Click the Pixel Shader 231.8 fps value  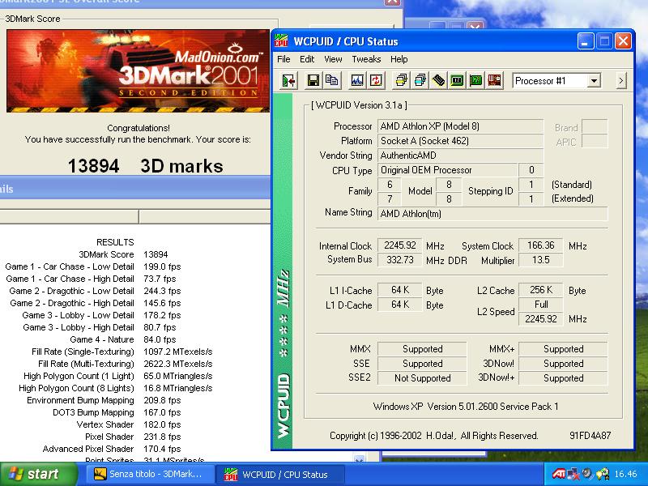coord(162,437)
